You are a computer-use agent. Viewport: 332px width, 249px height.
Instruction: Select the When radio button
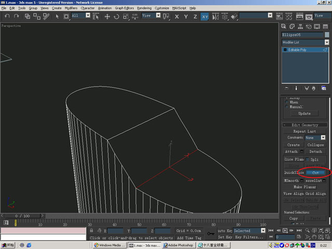286,102
